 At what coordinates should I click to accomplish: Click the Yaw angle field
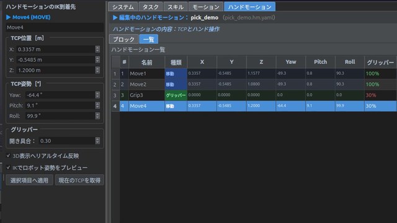60,95
